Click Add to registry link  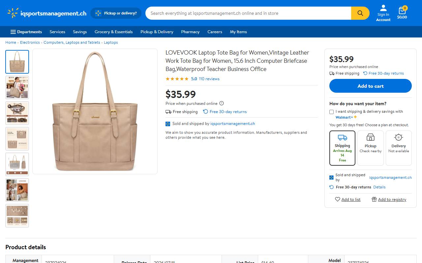point(392,200)
